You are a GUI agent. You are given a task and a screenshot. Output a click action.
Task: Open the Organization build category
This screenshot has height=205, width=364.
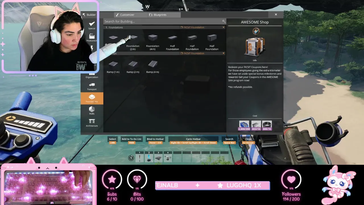tap(92, 75)
